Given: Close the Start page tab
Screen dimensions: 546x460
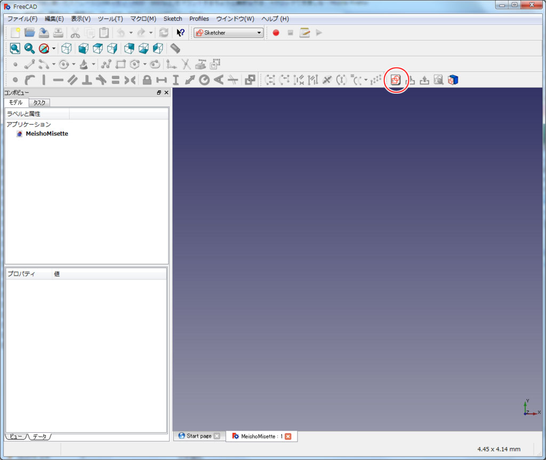Looking at the screenshot, I should coord(217,436).
